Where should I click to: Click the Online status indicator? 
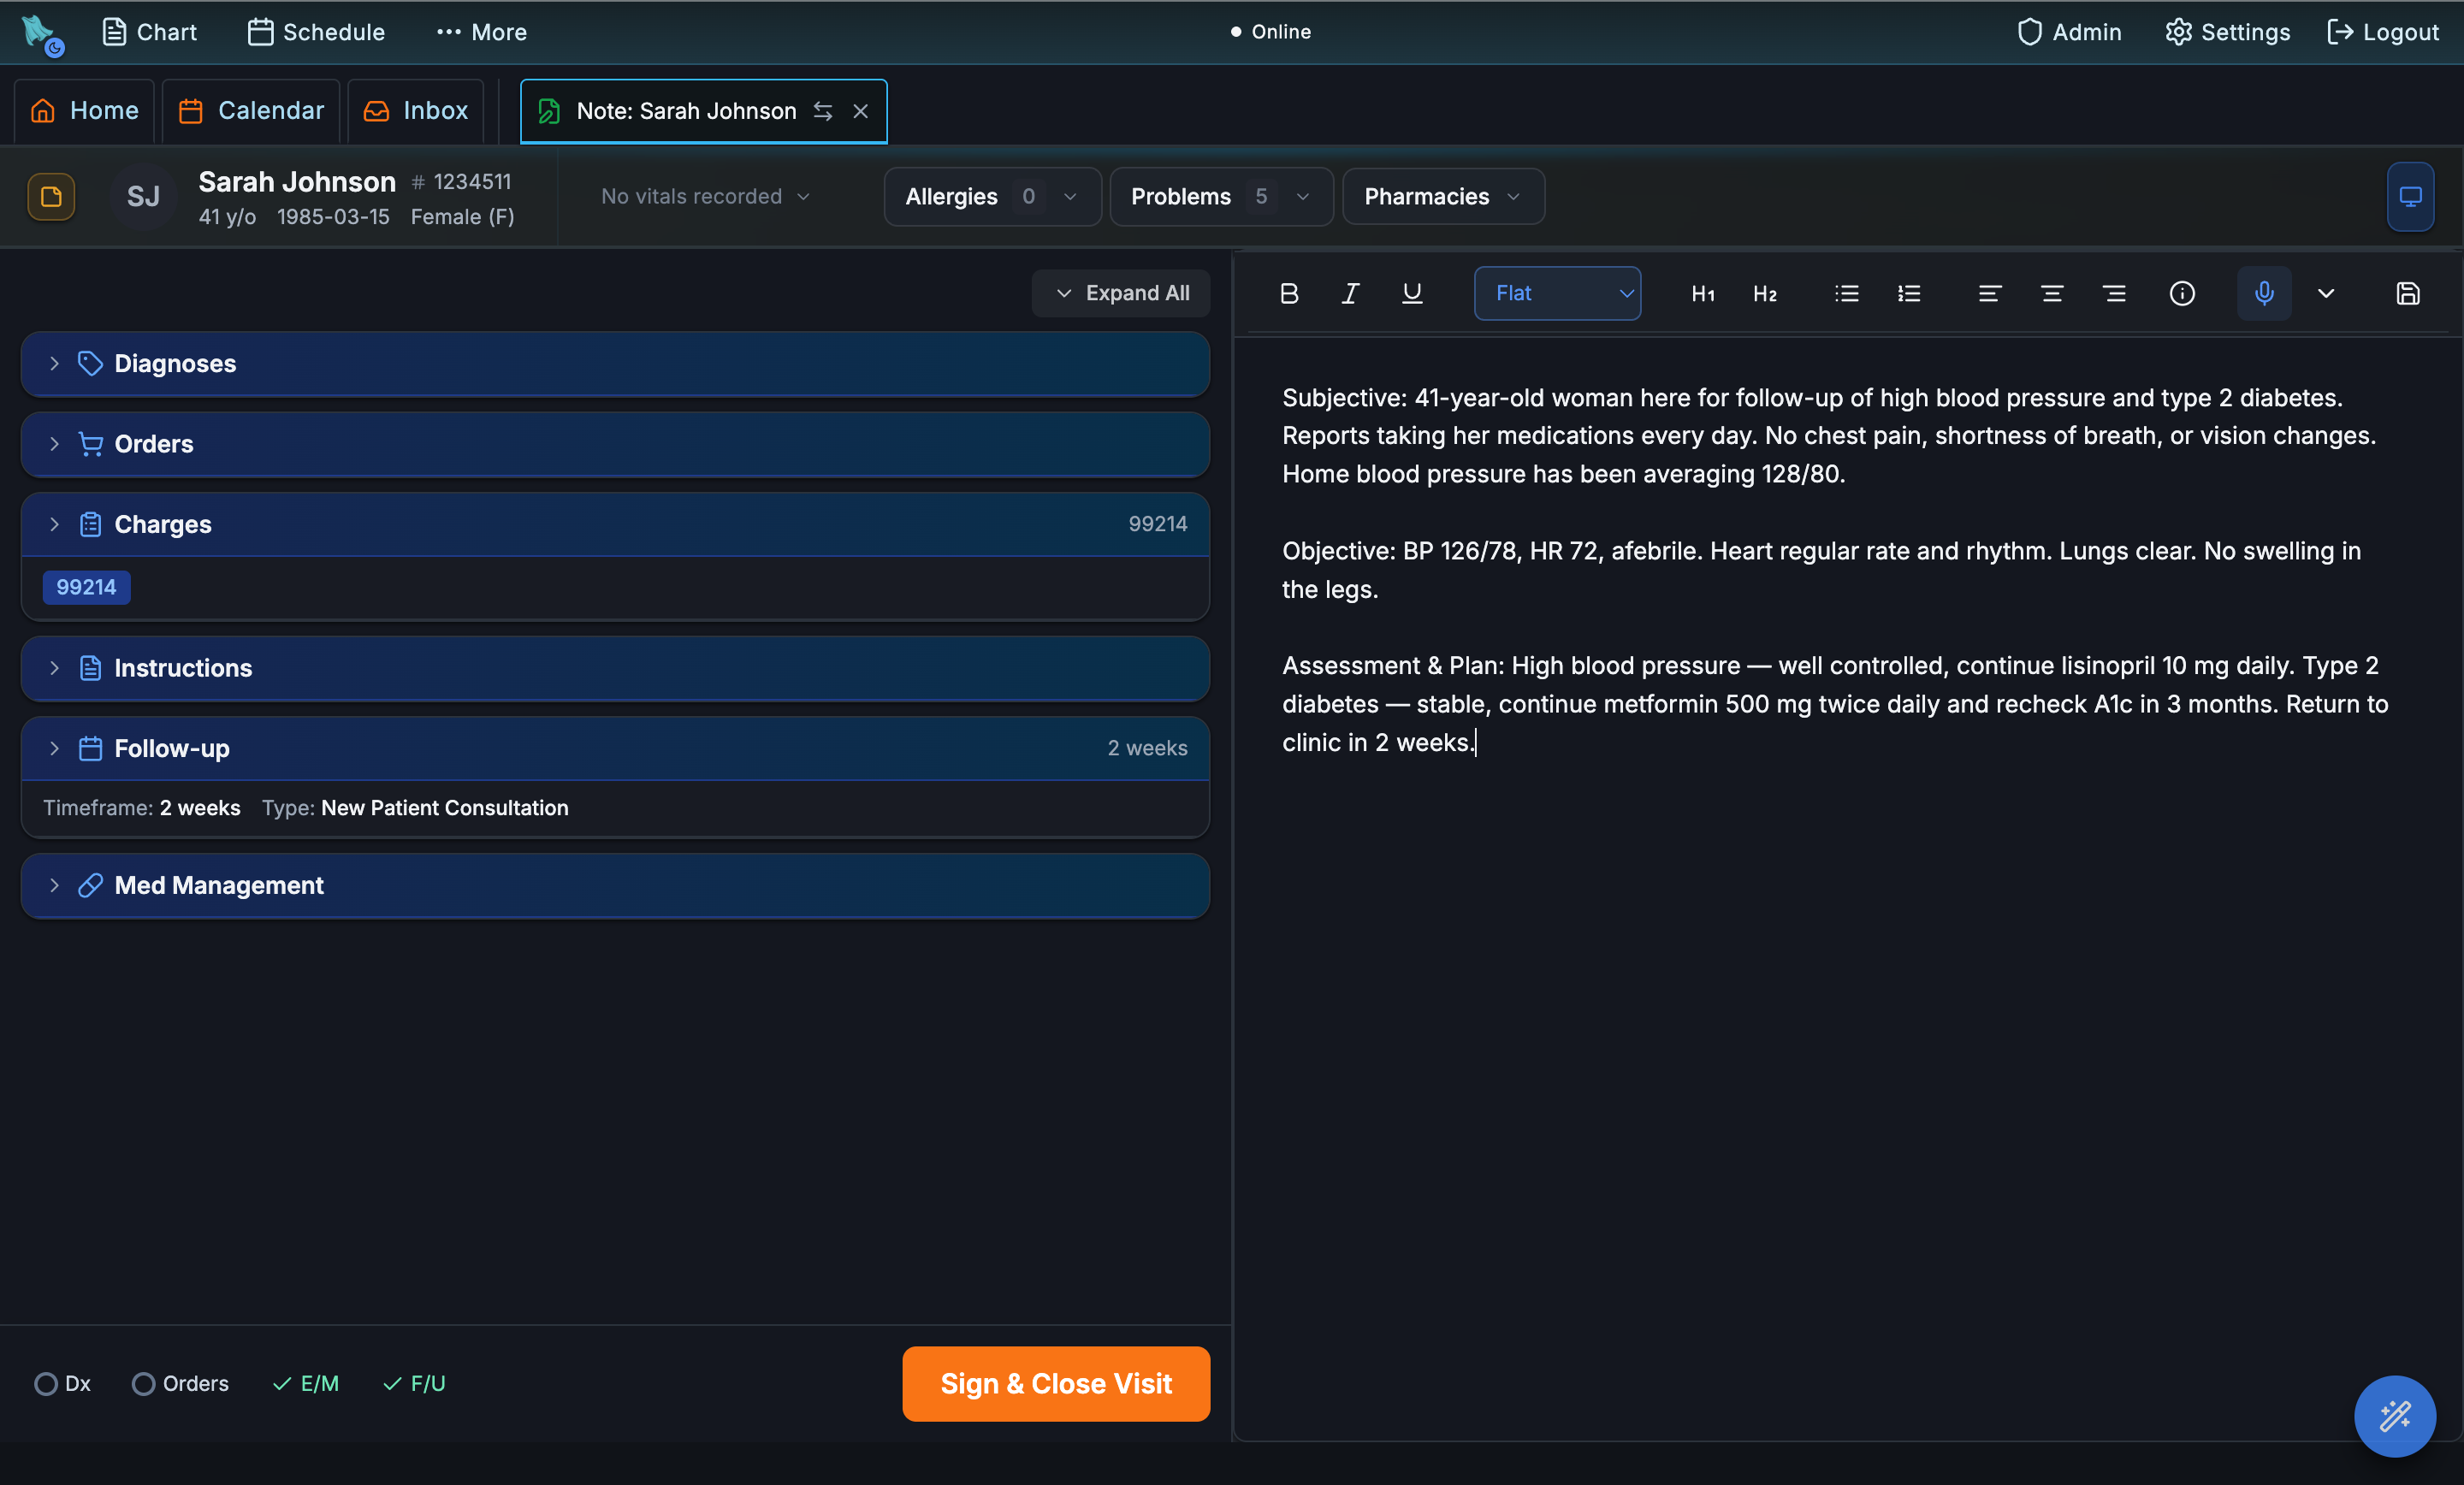point(1270,32)
